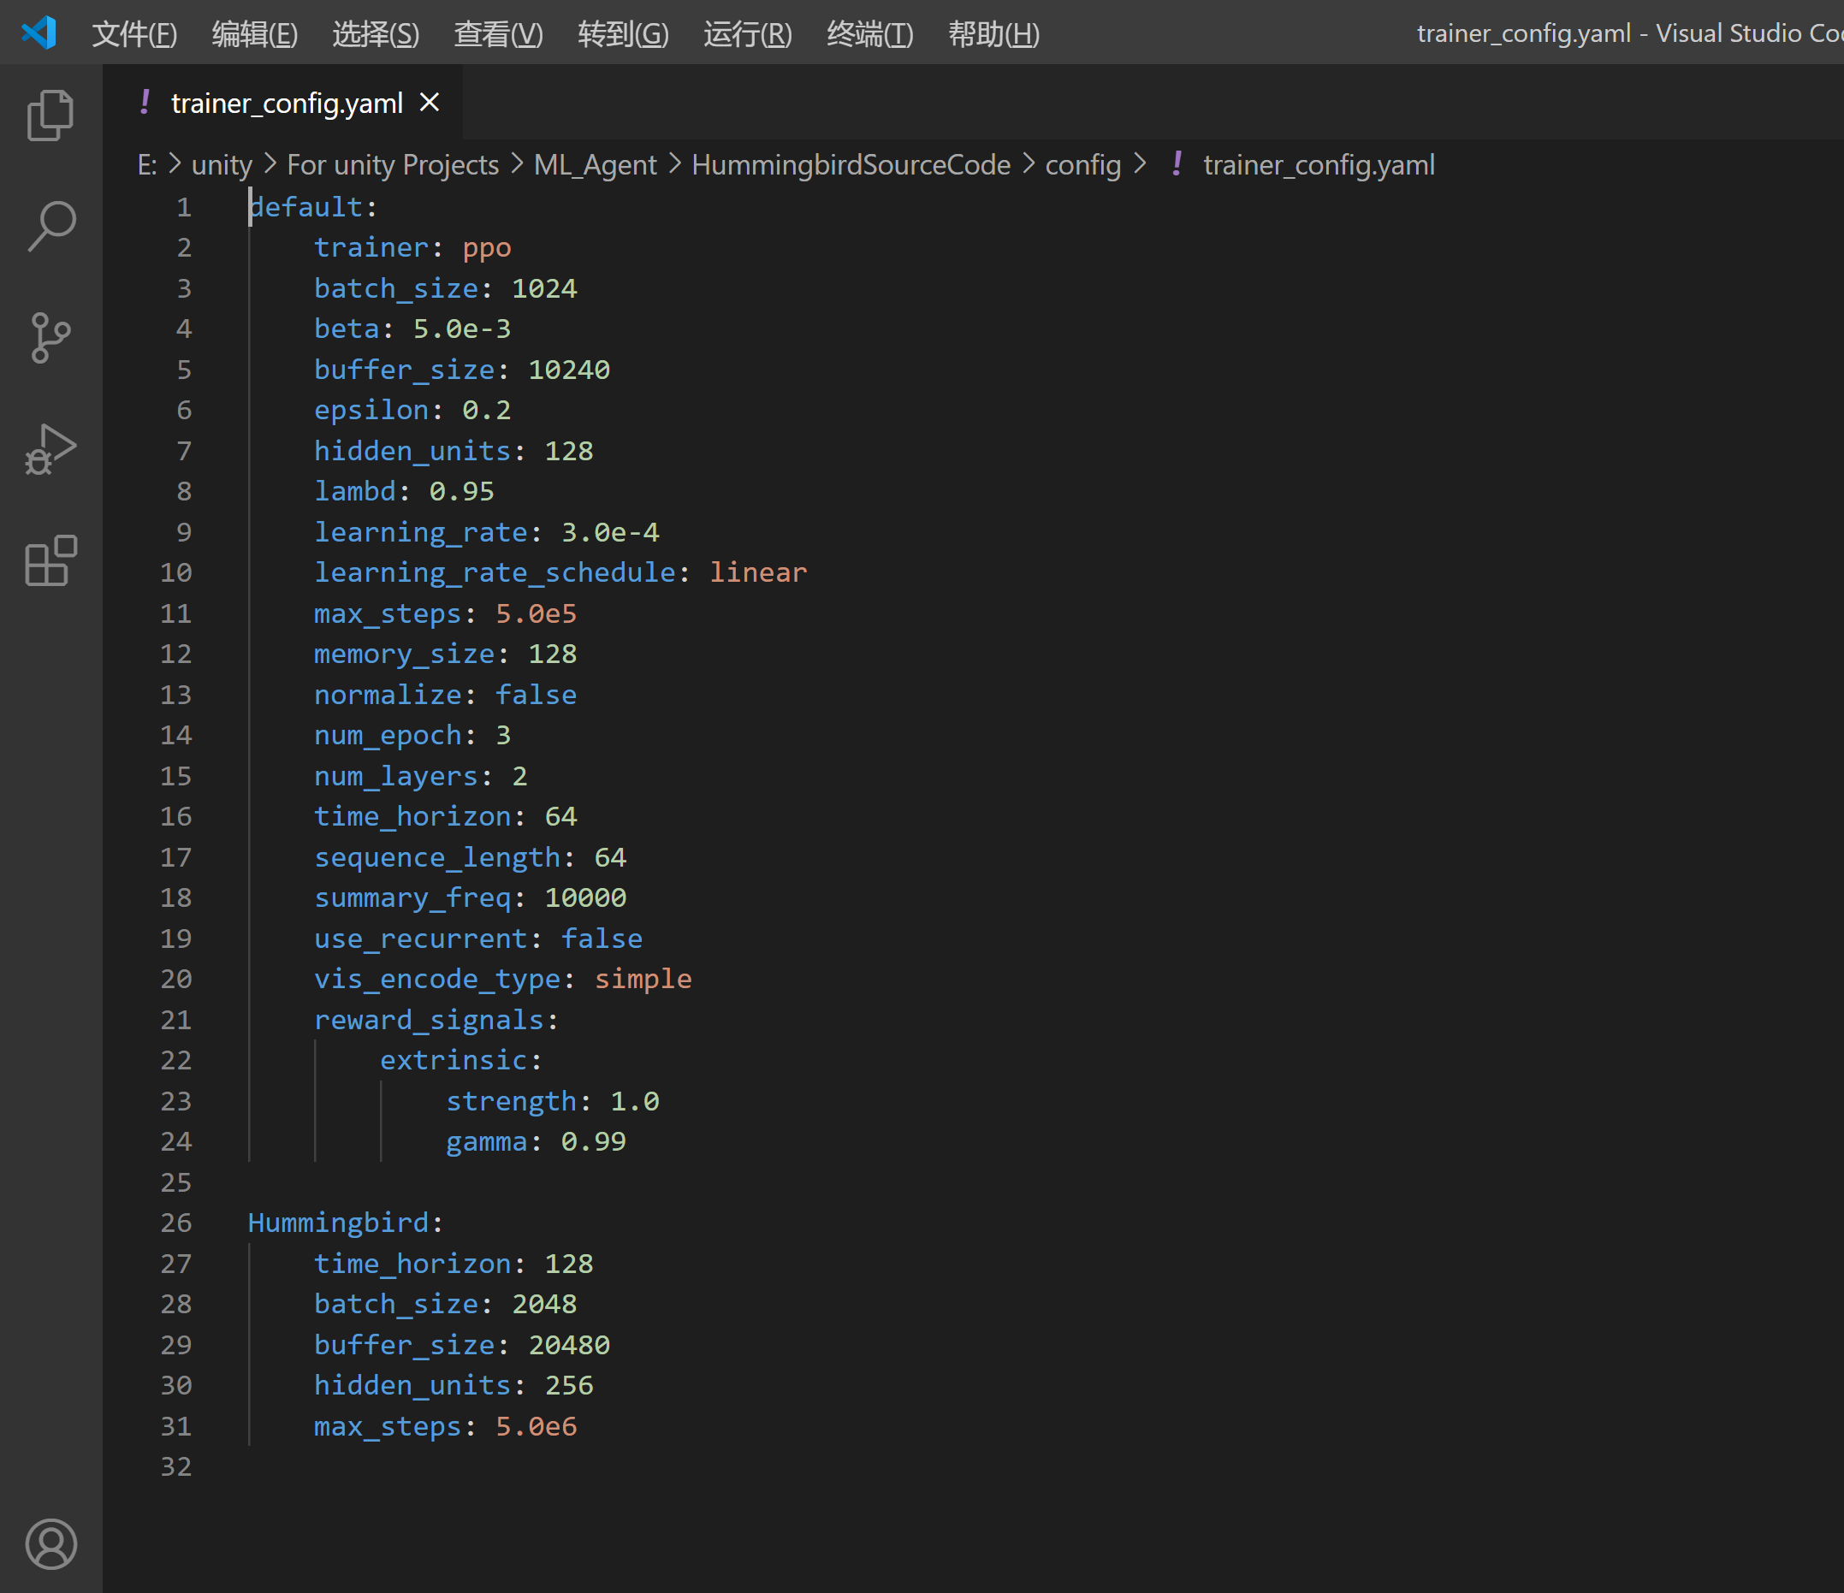Expand the HummingbirdSourceCode breadcrumb
Viewport: 1844px width, 1593px height.
coord(850,164)
